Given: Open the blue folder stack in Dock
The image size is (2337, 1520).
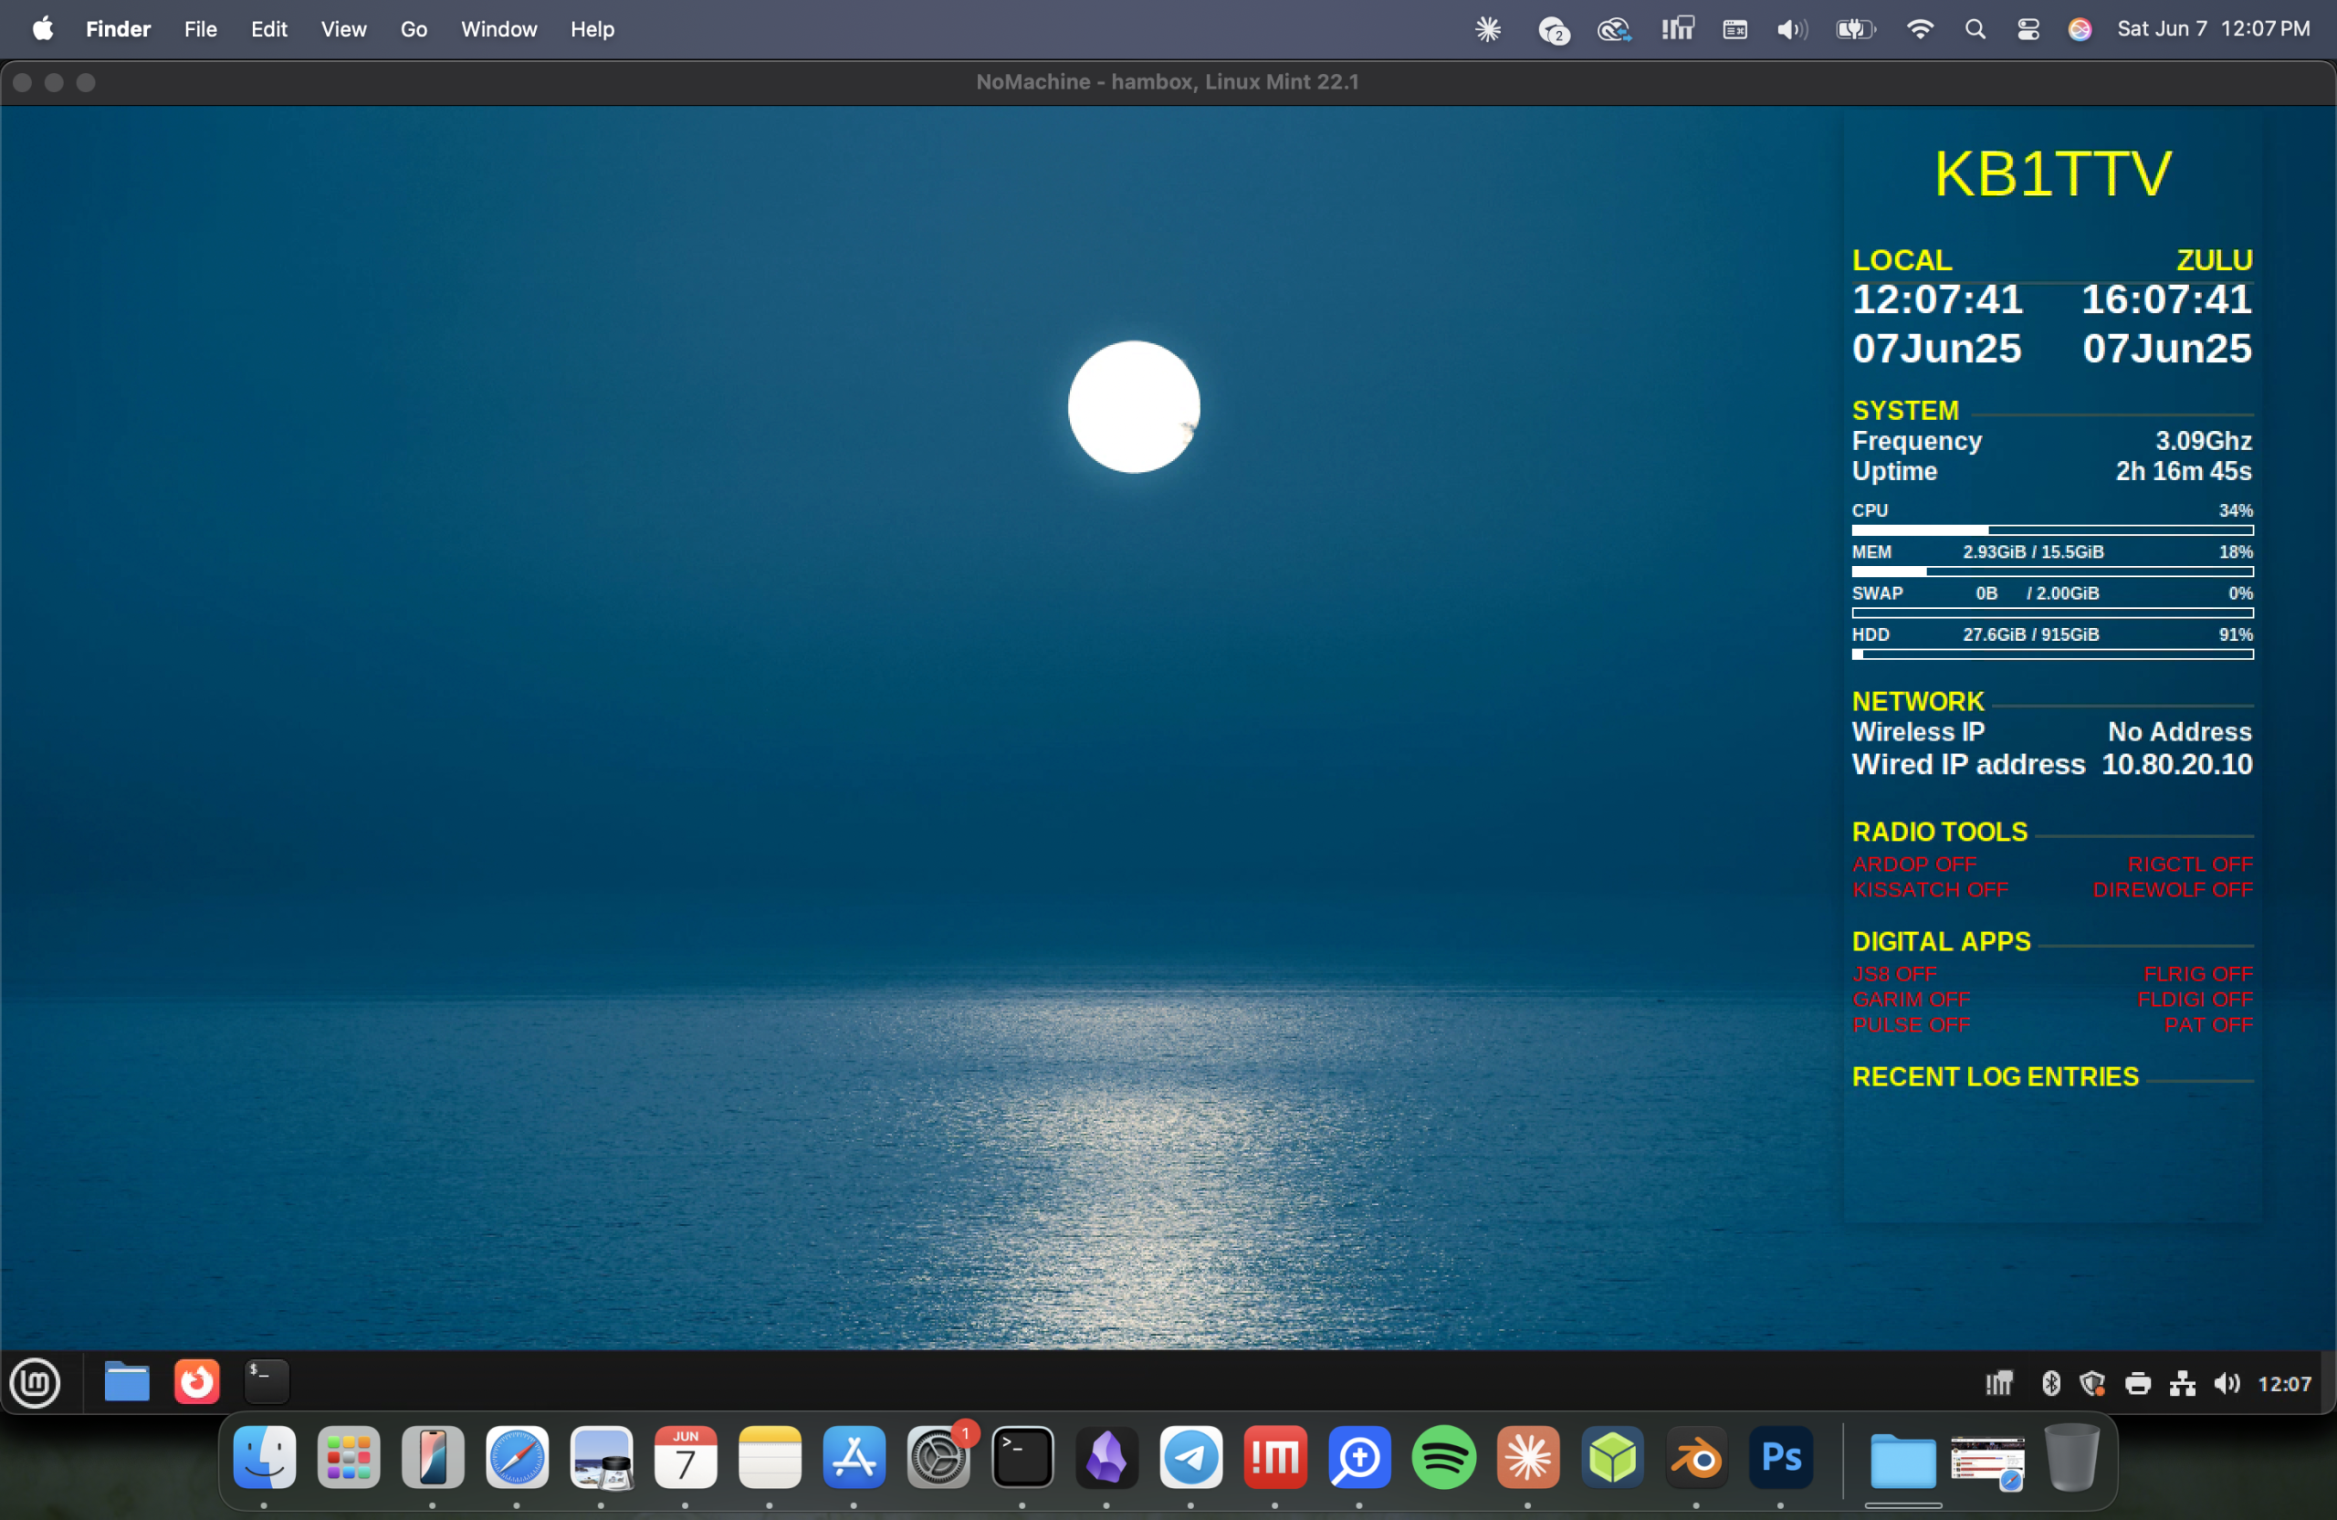Looking at the screenshot, I should 1903,1461.
